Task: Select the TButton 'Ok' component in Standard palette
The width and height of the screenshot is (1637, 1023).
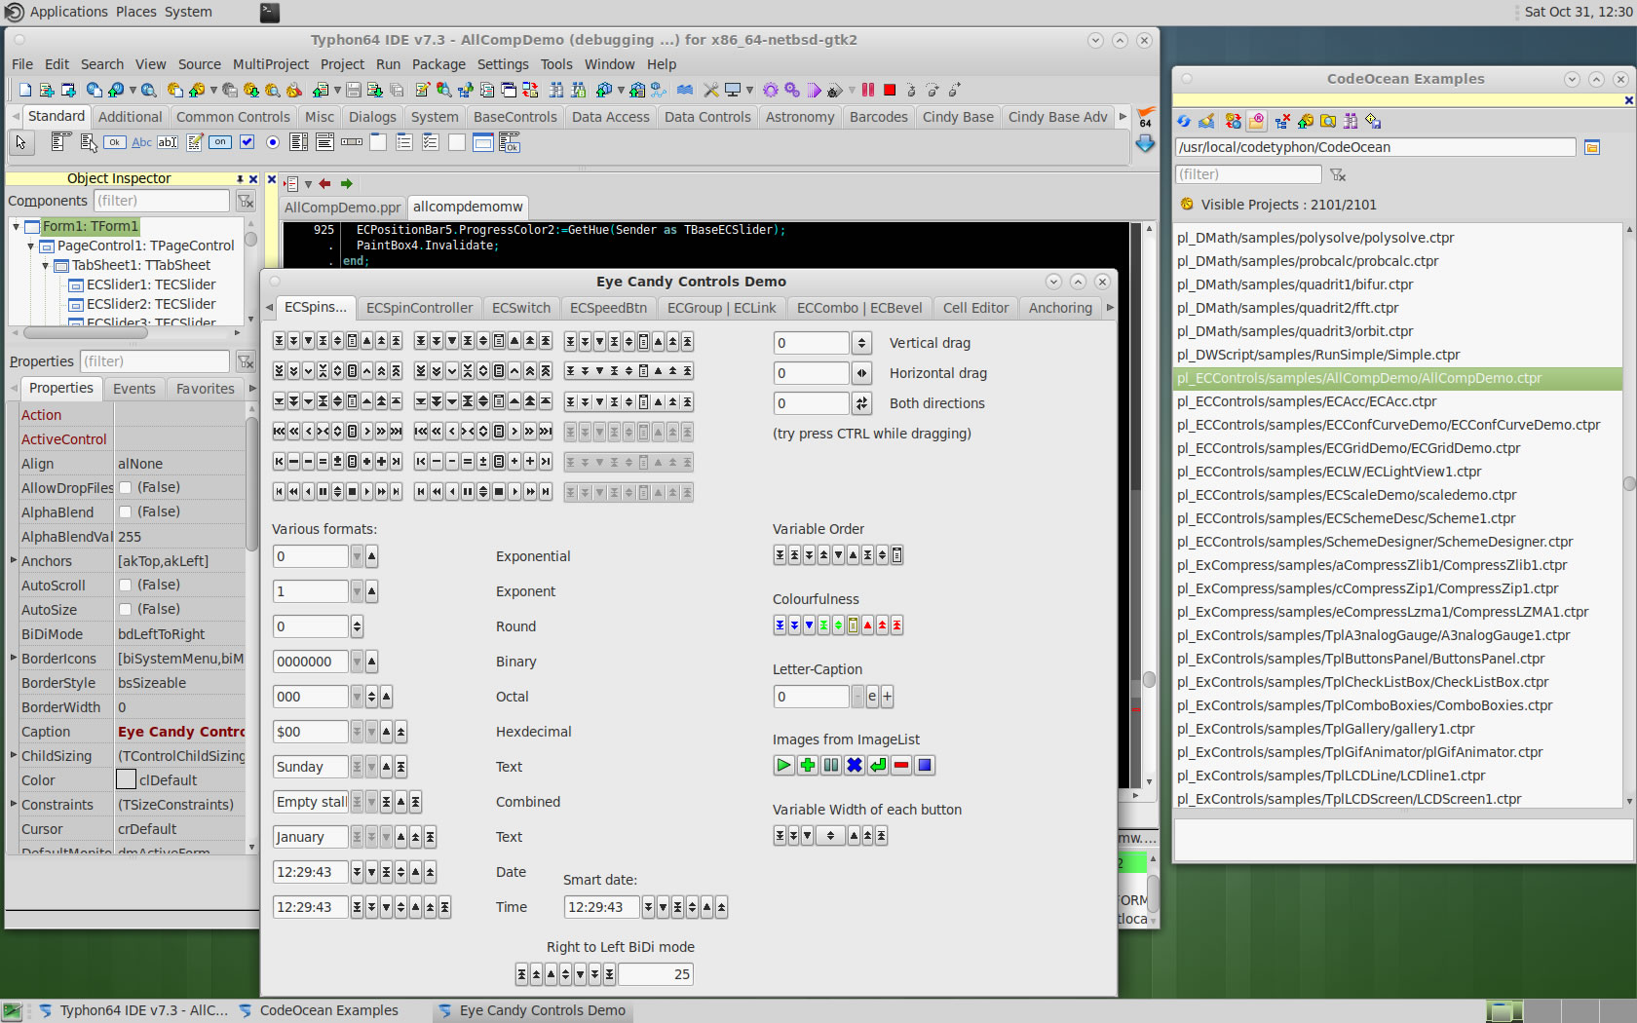Action: tap(115, 142)
